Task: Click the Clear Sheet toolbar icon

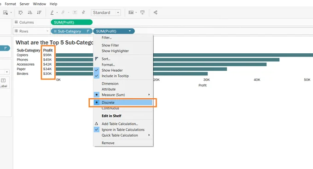Action: click(x=6, y=12)
